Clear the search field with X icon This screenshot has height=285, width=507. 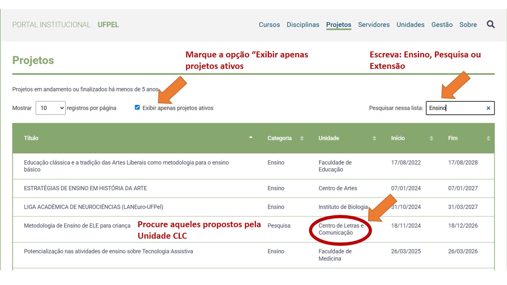488,108
